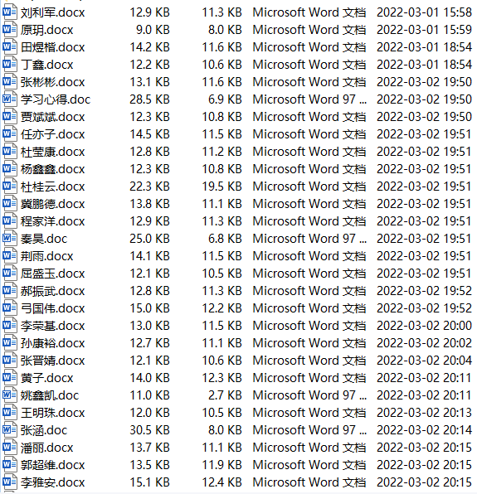Select the file named 原玥.docx
Viewport: 477px width, 494px height.
click(x=47, y=30)
